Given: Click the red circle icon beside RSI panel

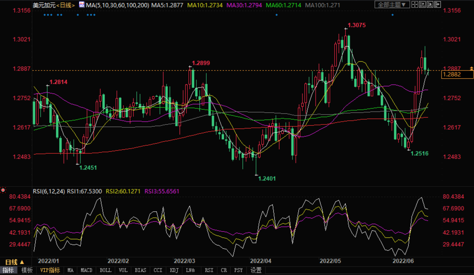Looking at the screenshot, I should (3, 190).
